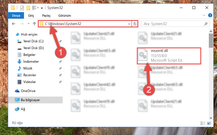Switch to details view layout icon
This screenshot has height=135, width=217.
pyautogui.click(x=203, y=123)
